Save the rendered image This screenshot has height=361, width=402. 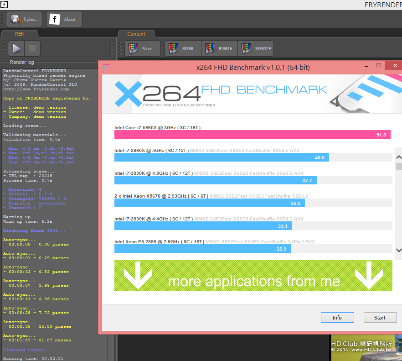pyautogui.click(x=142, y=48)
